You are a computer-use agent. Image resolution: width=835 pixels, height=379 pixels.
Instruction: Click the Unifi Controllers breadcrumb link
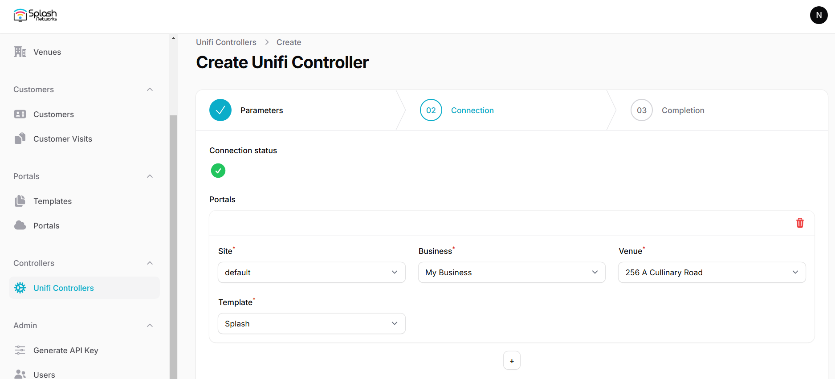pos(226,42)
